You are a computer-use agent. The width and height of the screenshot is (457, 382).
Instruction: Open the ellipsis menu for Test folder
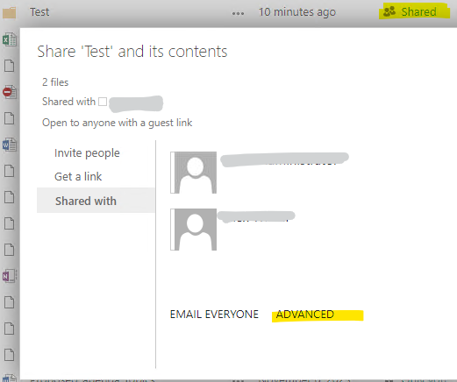pyautogui.click(x=238, y=13)
